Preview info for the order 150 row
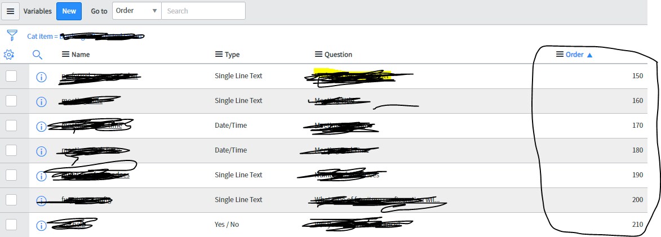 [x=41, y=77]
